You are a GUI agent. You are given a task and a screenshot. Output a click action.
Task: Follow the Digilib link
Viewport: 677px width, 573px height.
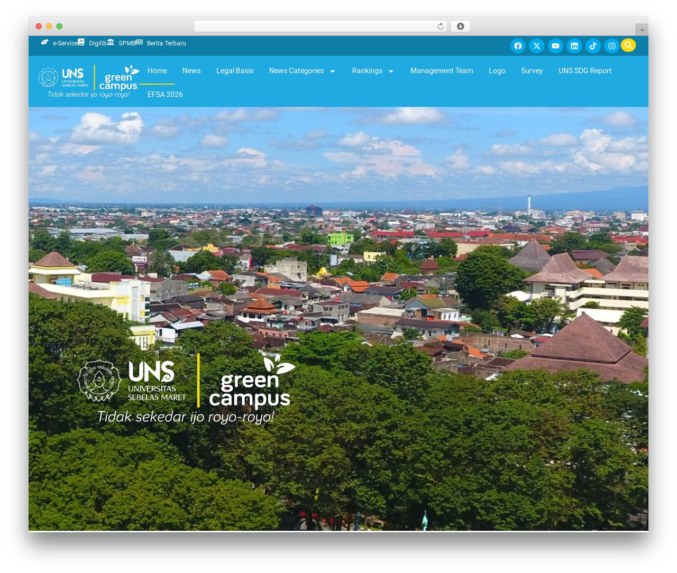click(x=98, y=43)
